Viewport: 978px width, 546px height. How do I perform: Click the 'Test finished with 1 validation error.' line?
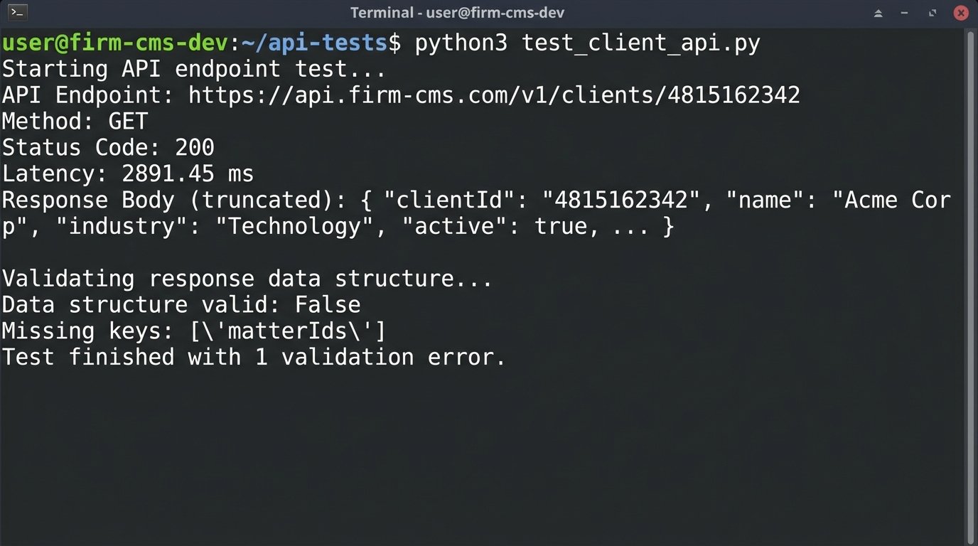click(254, 357)
